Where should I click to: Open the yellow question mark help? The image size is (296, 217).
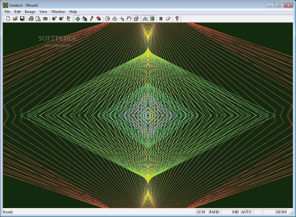tap(177, 18)
